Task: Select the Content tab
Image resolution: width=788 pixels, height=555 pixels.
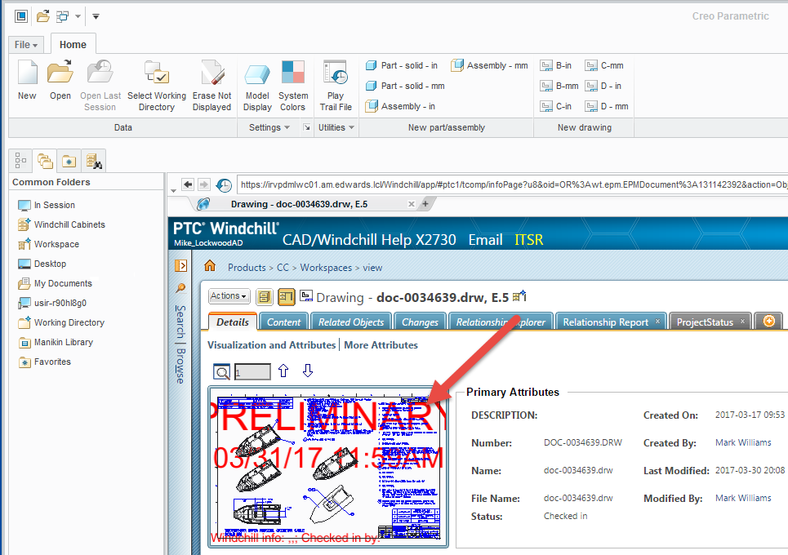Action: pos(283,322)
